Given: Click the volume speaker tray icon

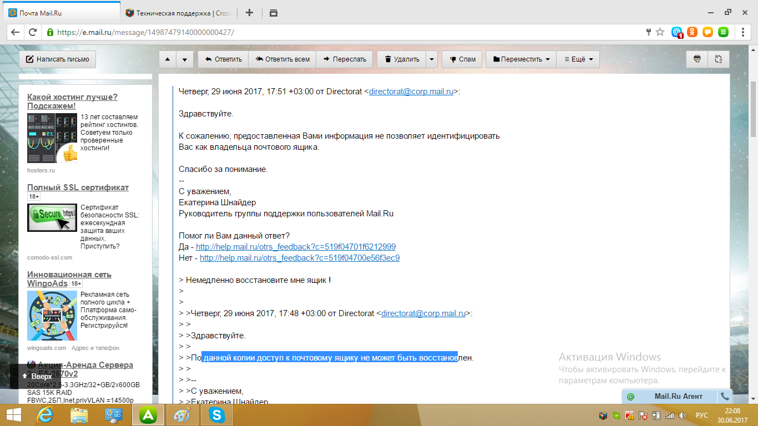Looking at the screenshot, I should [x=683, y=415].
